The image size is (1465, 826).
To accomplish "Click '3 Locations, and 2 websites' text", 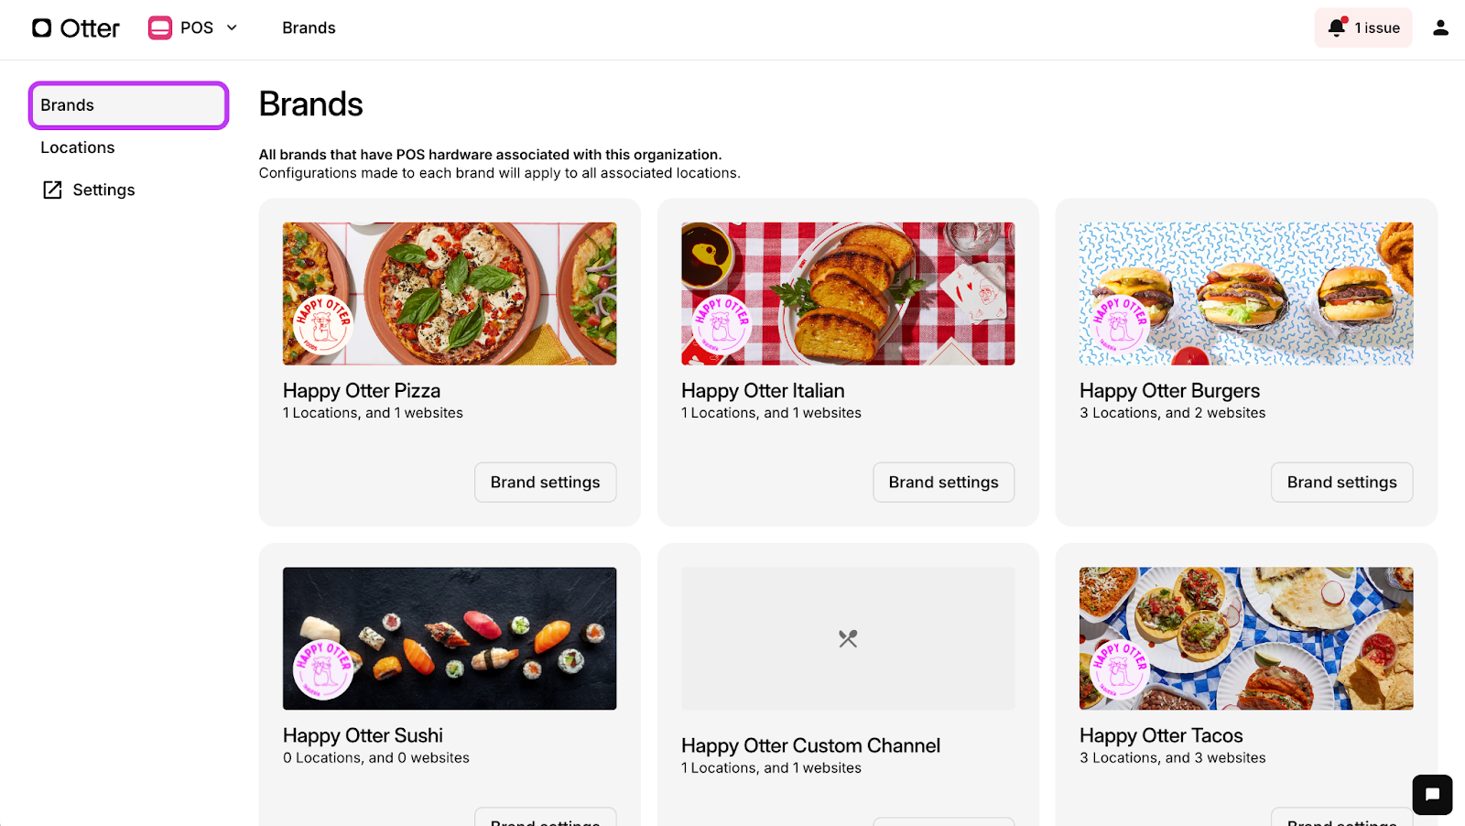I will pos(1172,413).
